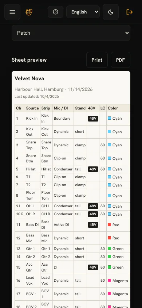142x308 pixels.
Task: Click Active DI cell in row 11
Action: click(x=63, y=225)
